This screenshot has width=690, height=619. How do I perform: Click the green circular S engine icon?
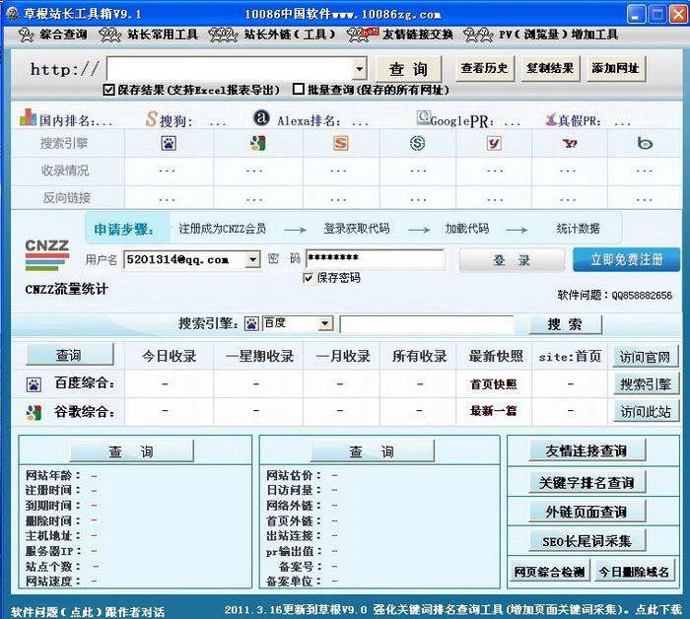pyautogui.click(x=417, y=144)
